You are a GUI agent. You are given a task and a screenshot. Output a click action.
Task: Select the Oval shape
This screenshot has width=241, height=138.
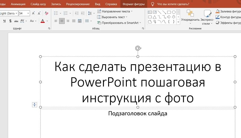(174, 12)
